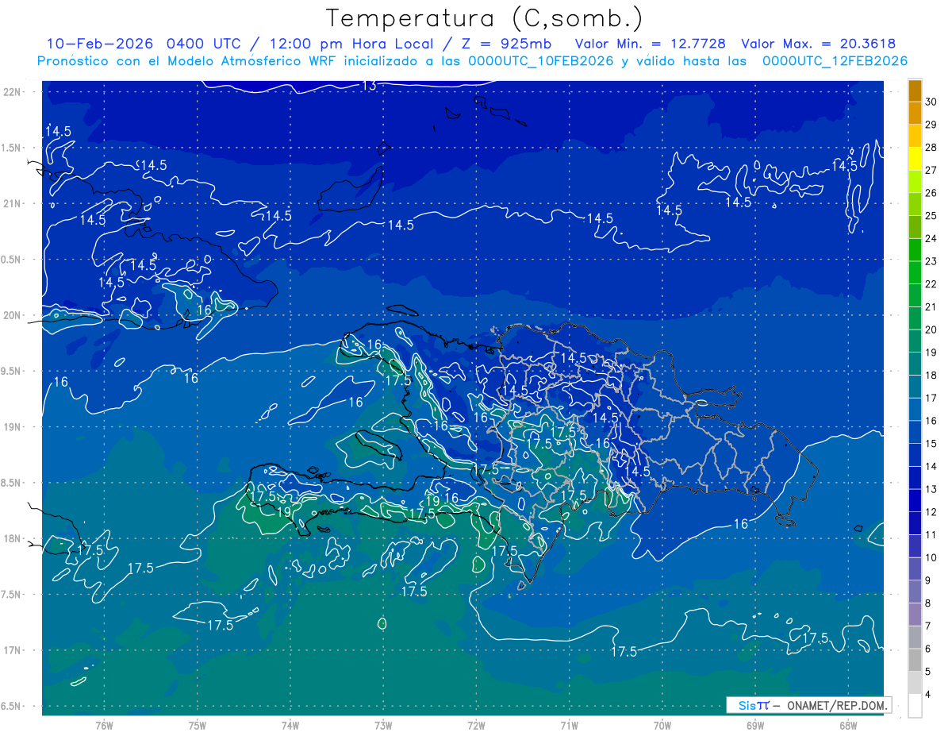Click the '22N' latitude label
952x736 pixels.
[13, 91]
